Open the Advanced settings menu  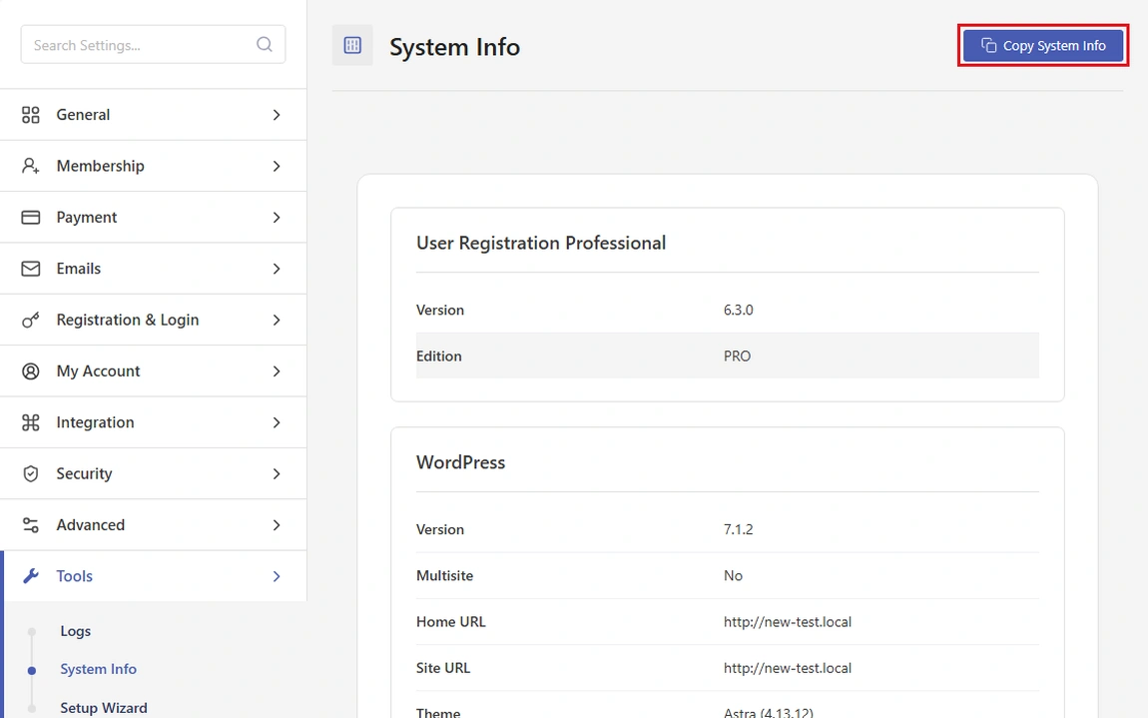153,525
